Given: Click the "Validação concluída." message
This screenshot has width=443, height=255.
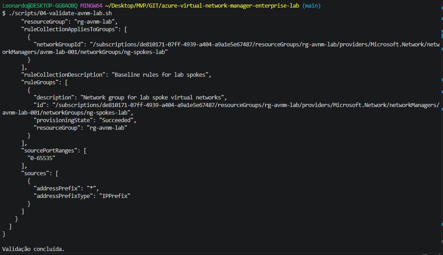Looking at the screenshot, I should click(x=33, y=249).
